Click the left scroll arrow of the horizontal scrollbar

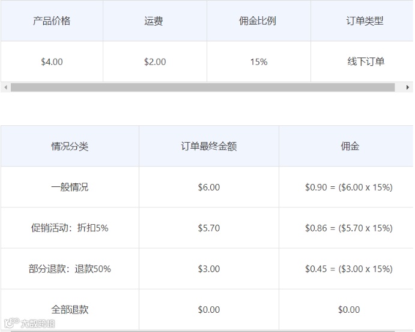[x=5, y=87]
